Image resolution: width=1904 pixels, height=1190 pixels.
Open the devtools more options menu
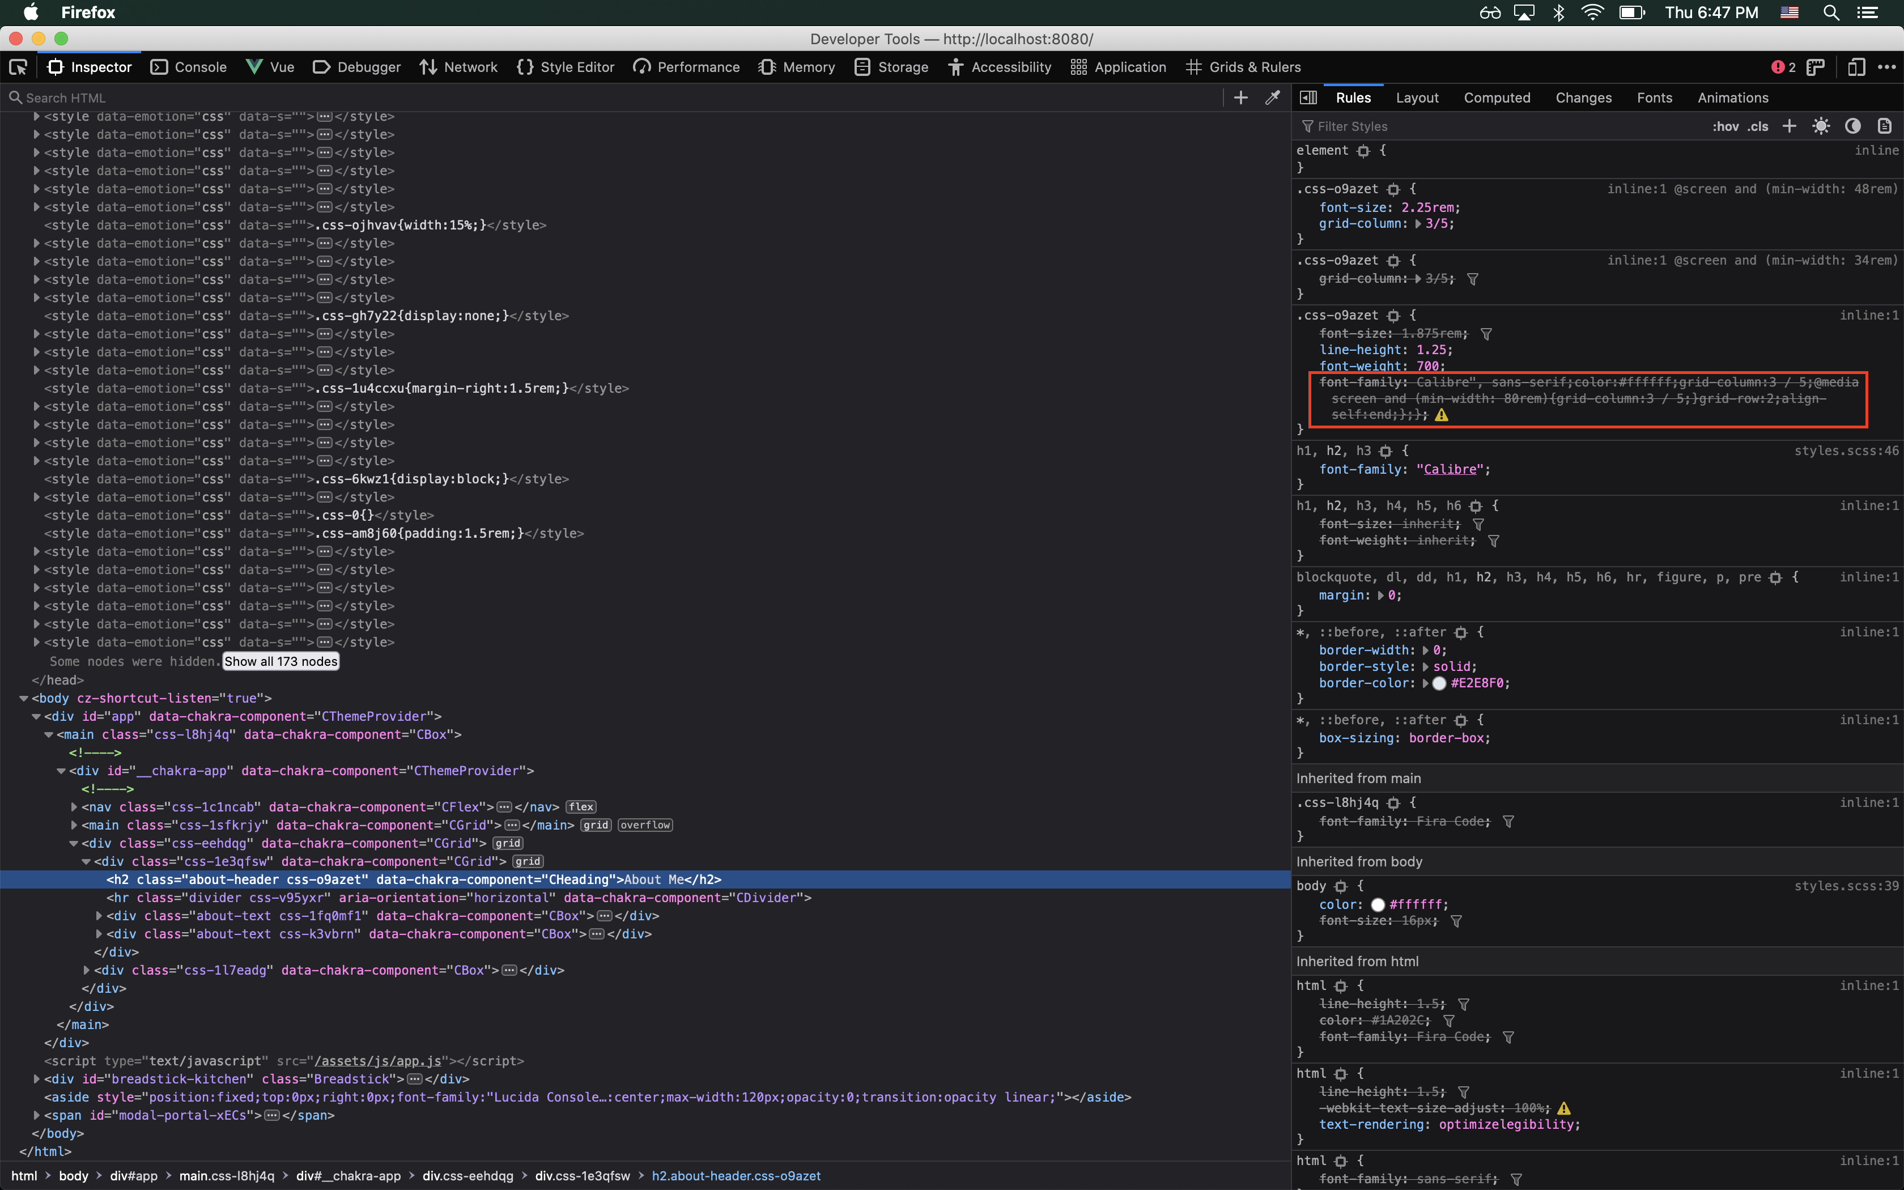point(1886,67)
